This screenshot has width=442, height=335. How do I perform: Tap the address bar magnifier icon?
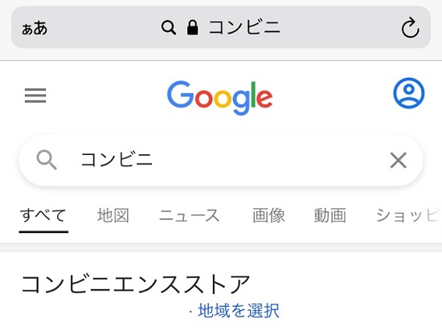(x=169, y=27)
